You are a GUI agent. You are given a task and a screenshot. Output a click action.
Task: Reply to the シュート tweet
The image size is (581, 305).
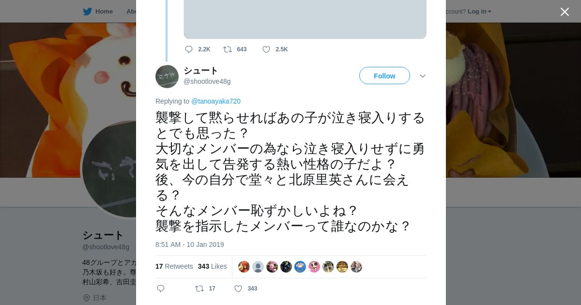(x=161, y=289)
